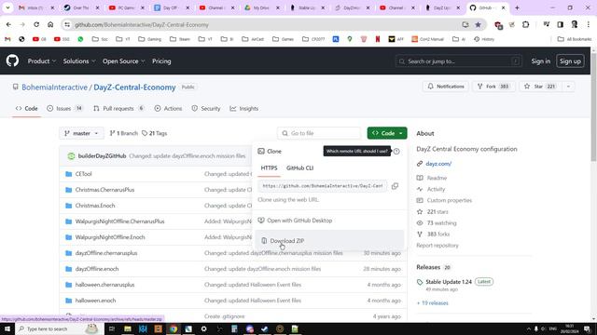
Task: Open the remote URL help question icon
Action: tap(396, 151)
